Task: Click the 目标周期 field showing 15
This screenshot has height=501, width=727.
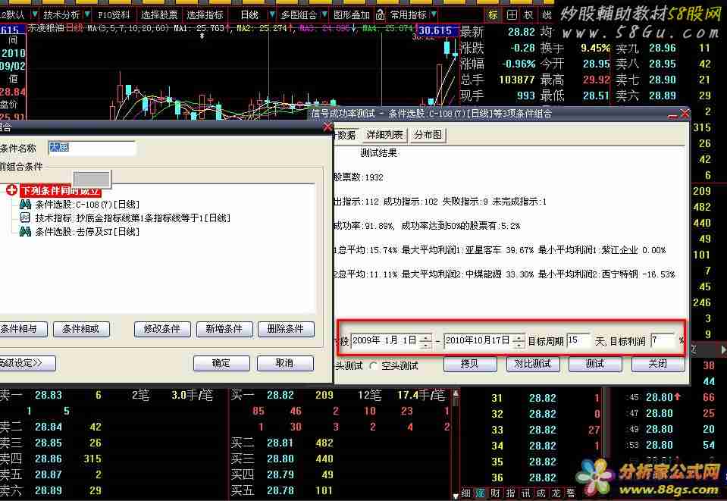Action: [x=578, y=340]
